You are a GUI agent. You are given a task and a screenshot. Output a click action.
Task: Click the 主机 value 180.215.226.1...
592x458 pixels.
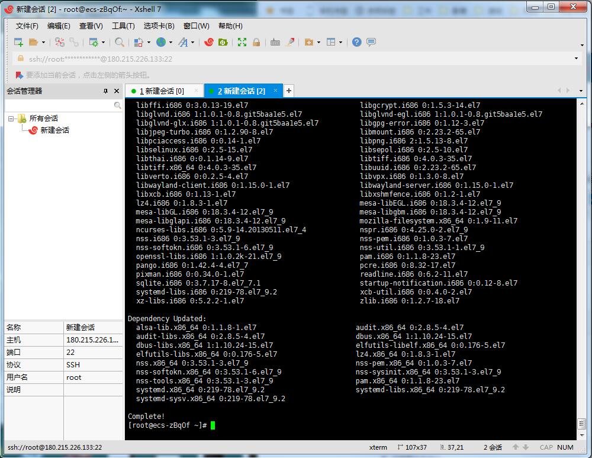point(92,340)
